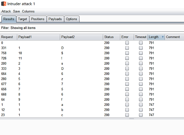Viewport: 184px width, 135px height.
Task: Select request number 726
Action: tap(4, 58)
